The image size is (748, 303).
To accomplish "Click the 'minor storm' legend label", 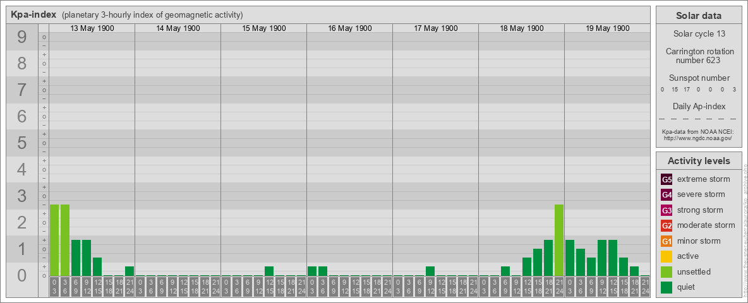I will pos(699,241).
